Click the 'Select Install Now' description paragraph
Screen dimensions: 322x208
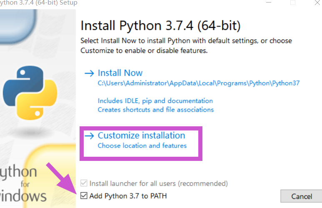[x=186, y=45]
